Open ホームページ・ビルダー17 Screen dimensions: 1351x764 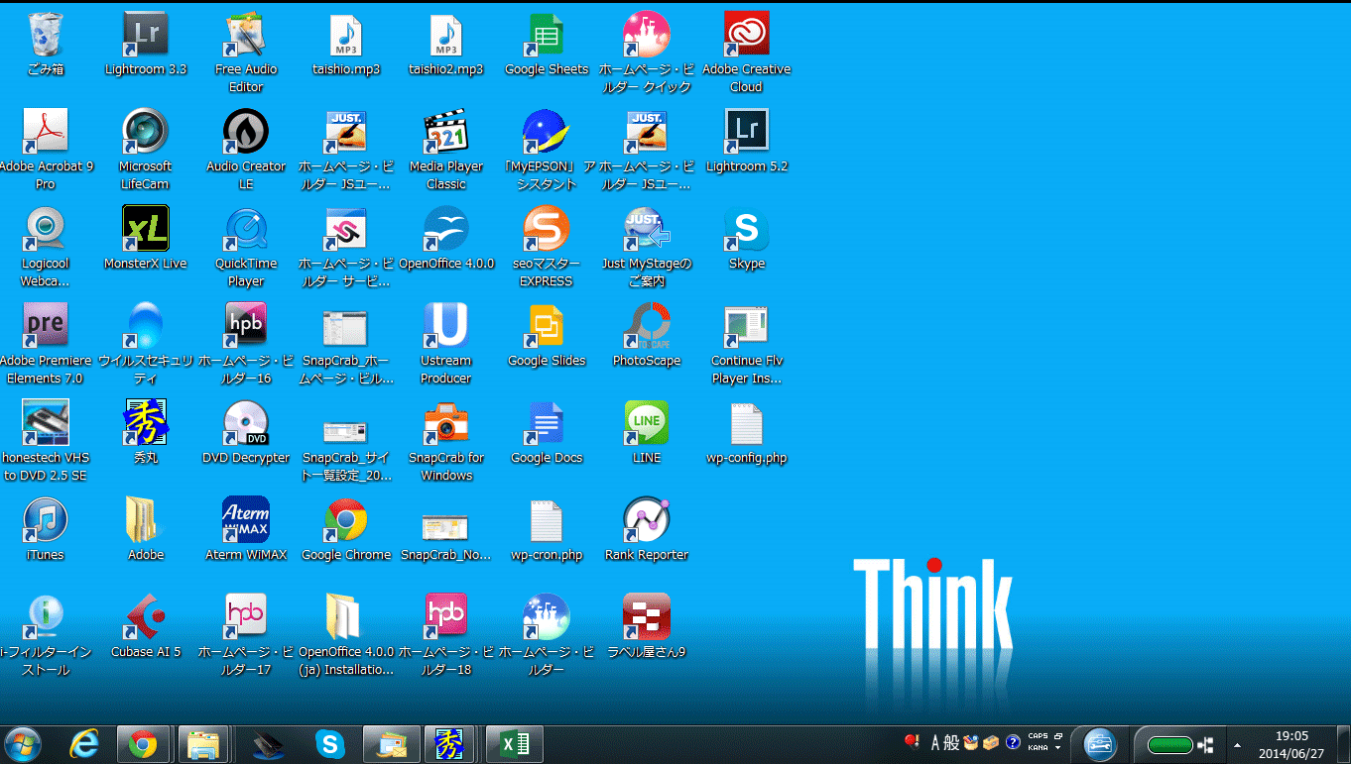pos(246,636)
